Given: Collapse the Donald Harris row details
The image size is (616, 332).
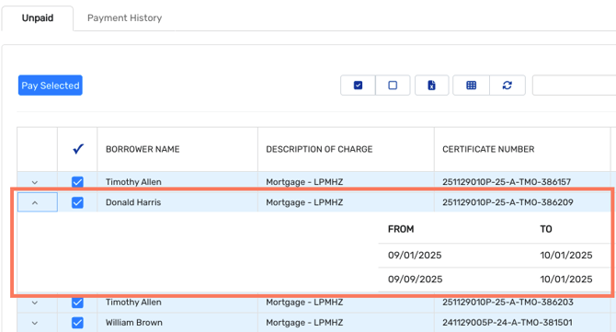Looking at the screenshot, I should pyautogui.click(x=35, y=202).
